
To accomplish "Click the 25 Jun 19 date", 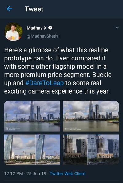I will coord(36,173).
